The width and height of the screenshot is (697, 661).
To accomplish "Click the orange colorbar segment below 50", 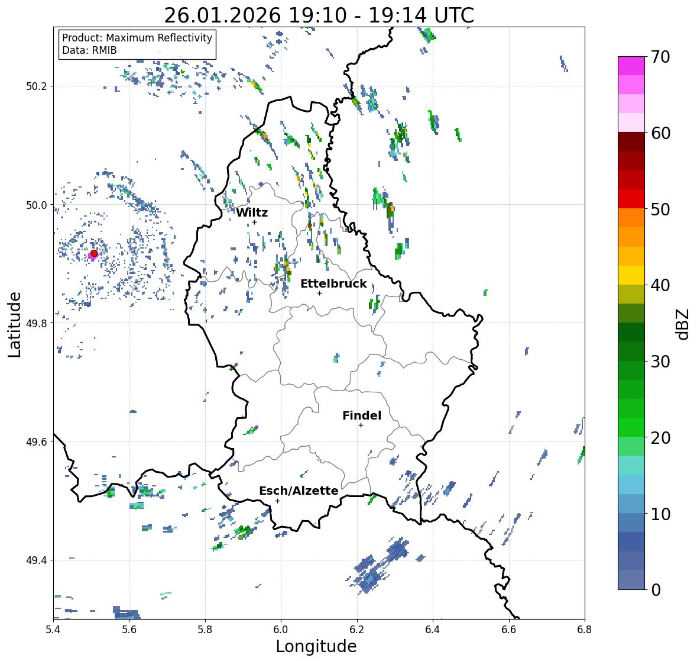I will 631,218.
